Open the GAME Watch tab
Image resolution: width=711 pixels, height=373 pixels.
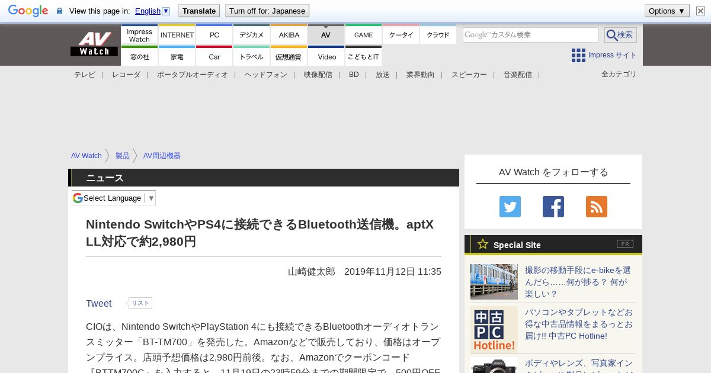364,35
